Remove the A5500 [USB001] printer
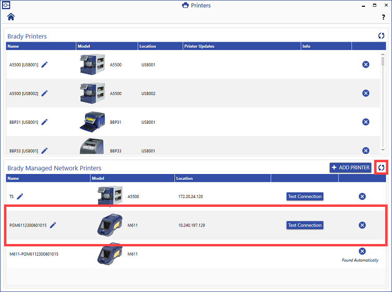 (366, 64)
